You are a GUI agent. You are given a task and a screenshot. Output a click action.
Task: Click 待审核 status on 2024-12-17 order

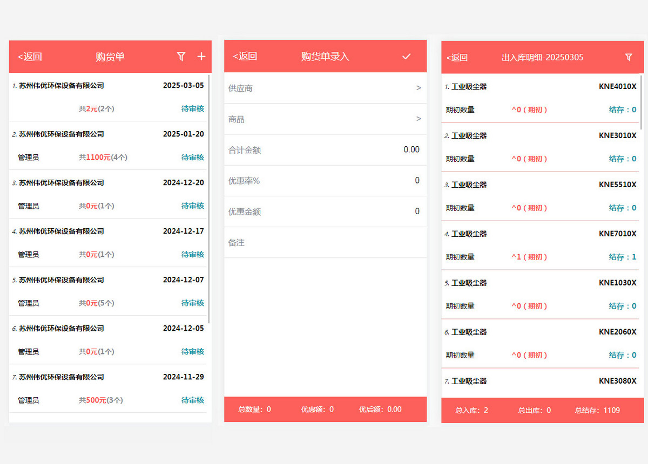pyautogui.click(x=192, y=255)
